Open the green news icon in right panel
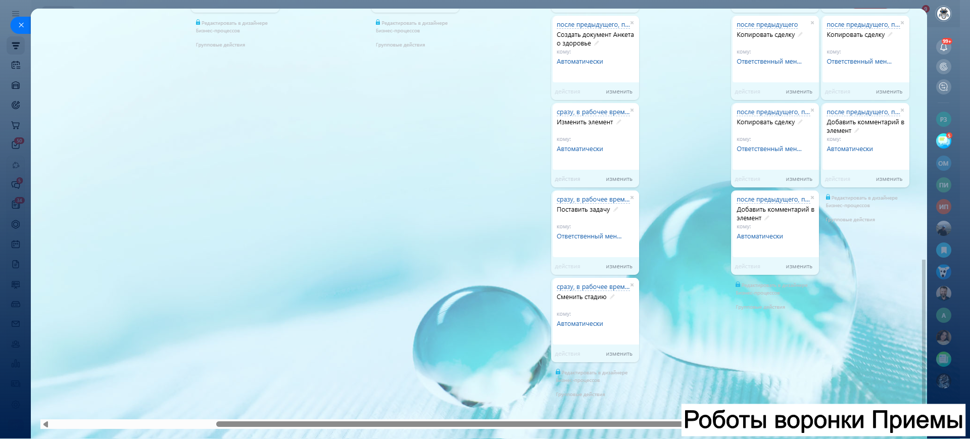This screenshot has width=970, height=439. (944, 359)
